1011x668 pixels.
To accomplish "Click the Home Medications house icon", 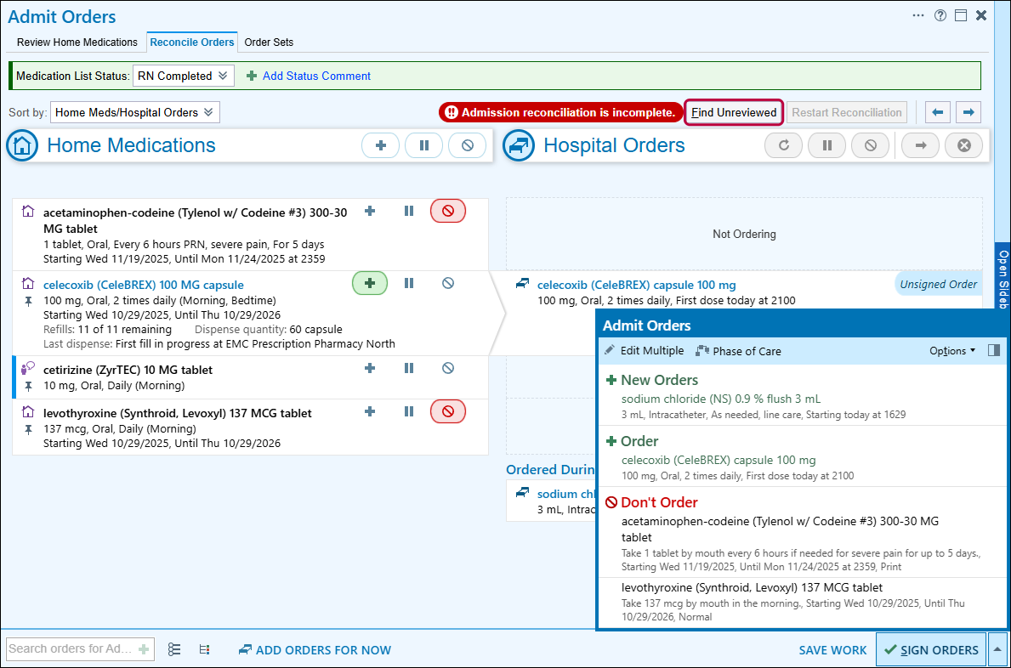I will [22, 145].
